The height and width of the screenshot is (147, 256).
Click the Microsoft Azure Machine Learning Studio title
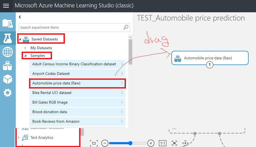coord(74,5)
